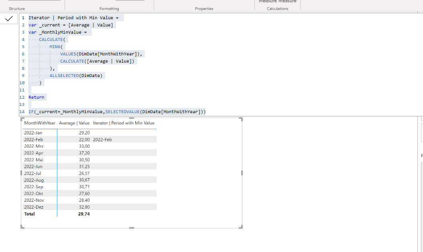Select the 2022-Sep row label
Image resolution: width=423 pixels, height=252 pixels.
click(33, 187)
